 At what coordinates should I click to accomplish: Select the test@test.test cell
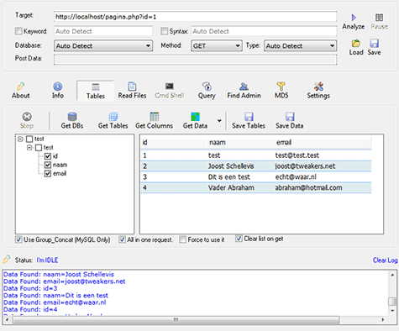click(297, 155)
